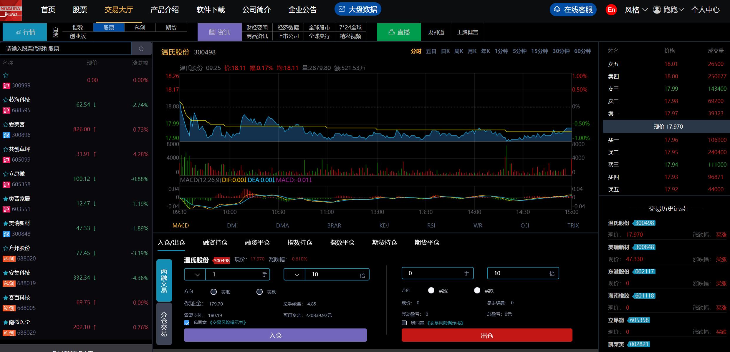Toggle favorite star for 爱美客
The width and height of the screenshot is (730, 352).
(5, 124)
